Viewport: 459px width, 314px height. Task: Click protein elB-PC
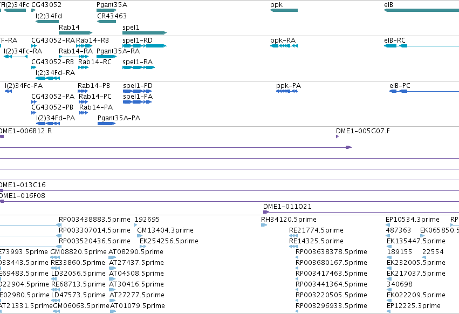click(424, 91)
